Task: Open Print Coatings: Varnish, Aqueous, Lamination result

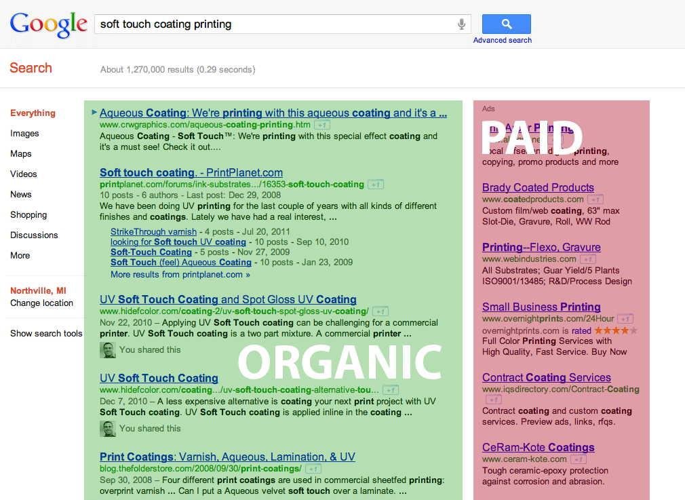Action: 227,457
